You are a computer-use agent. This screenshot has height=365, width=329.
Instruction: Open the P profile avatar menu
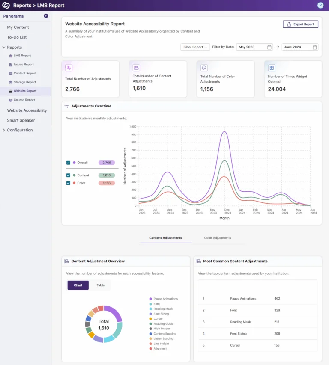click(321, 5)
